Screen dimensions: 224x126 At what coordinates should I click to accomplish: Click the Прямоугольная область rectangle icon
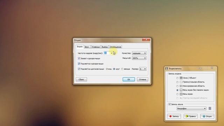tap(181, 82)
